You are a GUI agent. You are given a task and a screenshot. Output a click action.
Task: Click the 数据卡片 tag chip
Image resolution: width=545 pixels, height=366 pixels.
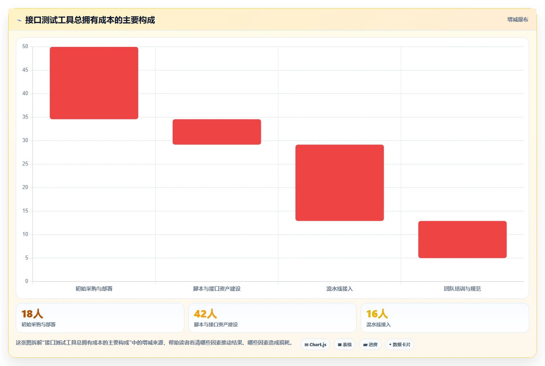tap(400, 345)
